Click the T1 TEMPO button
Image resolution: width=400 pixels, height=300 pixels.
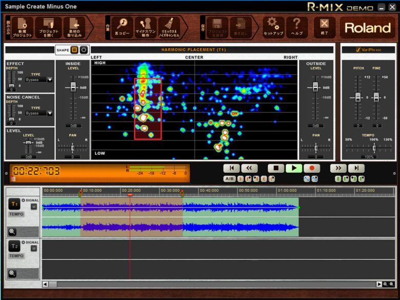(x=16, y=214)
